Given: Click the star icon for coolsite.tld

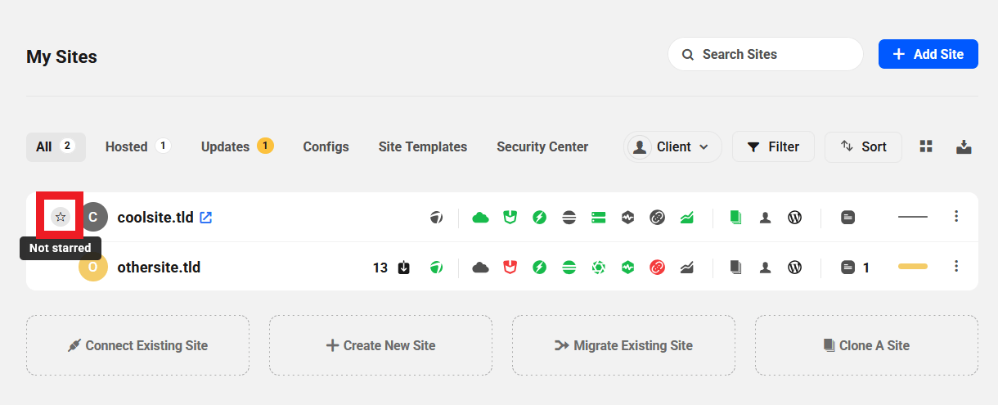Looking at the screenshot, I should tap(60, 217).
